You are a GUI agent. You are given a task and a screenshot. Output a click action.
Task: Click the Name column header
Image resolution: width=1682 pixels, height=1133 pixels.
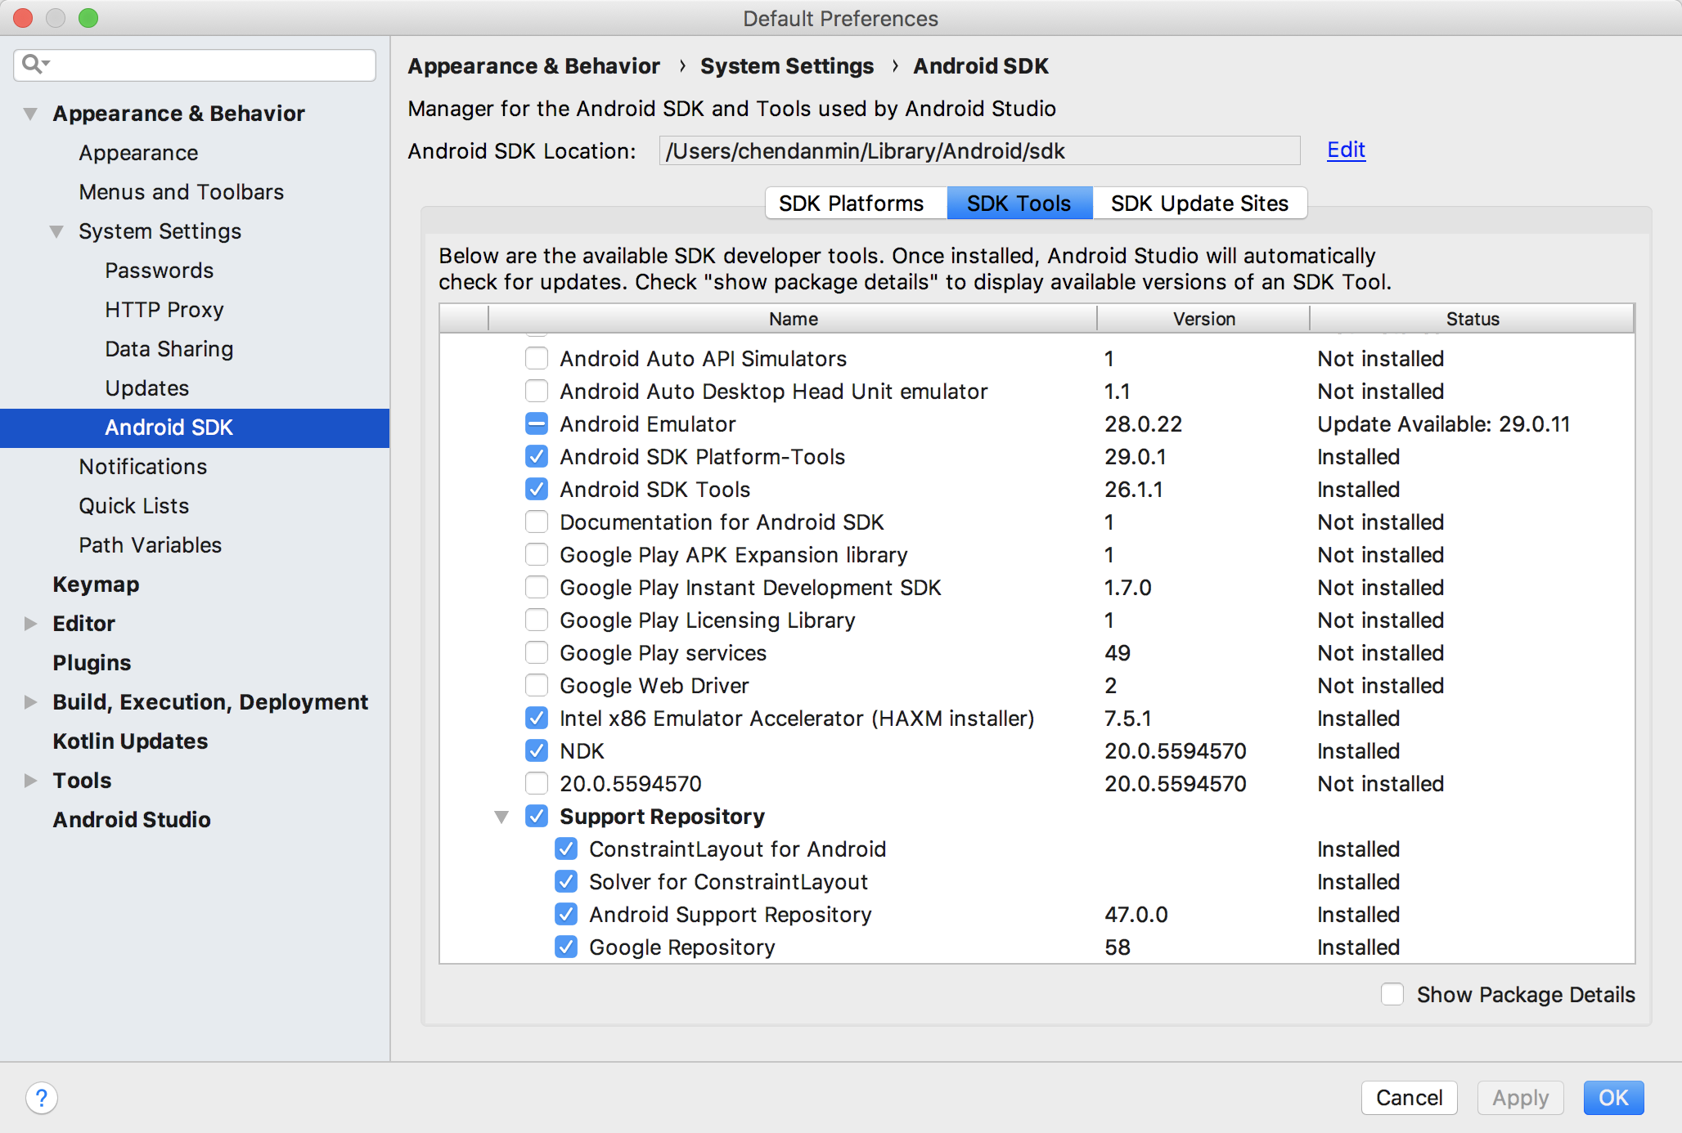pos(793,319)
